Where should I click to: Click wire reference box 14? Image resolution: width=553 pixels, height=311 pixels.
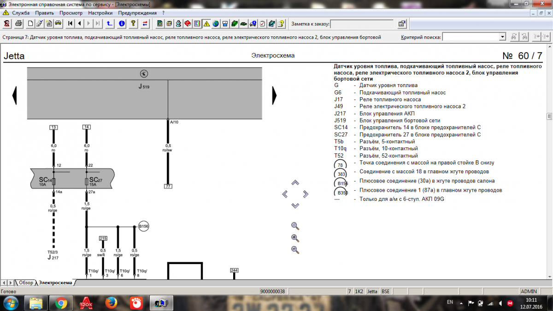pos(86,127)
